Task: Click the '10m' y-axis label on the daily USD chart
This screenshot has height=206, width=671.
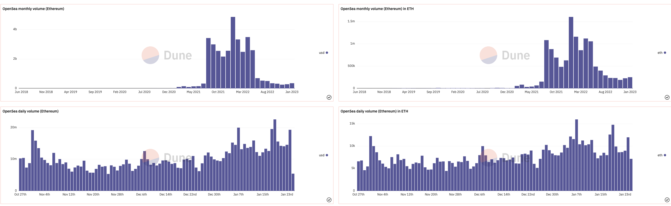Action: [14, 159]
